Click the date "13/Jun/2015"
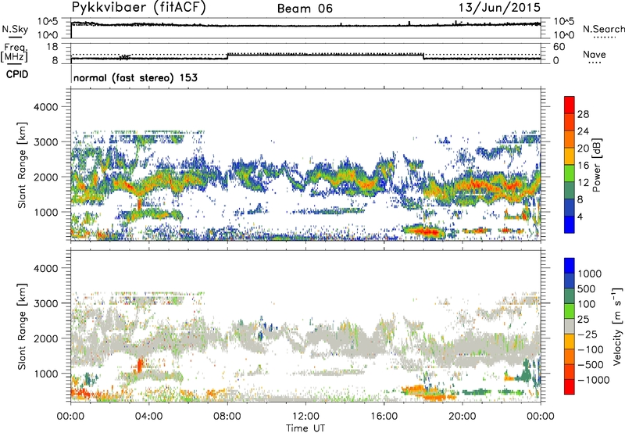Image resolution: width=625 pixels, height=433 pixels. [499, 8]
